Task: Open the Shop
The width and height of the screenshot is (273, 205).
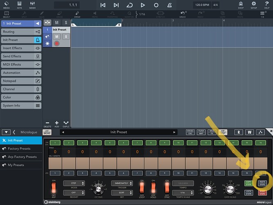Action: (241, 5)
